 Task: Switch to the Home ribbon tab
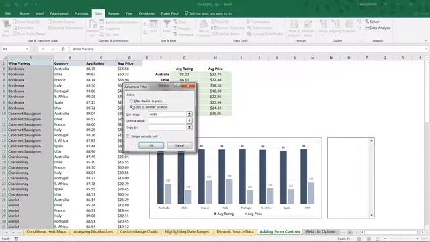pyautogui.click(x=24, y=13)
